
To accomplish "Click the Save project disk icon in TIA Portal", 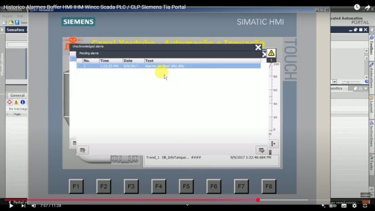I will pyautogui.click(x=17, y=22).
